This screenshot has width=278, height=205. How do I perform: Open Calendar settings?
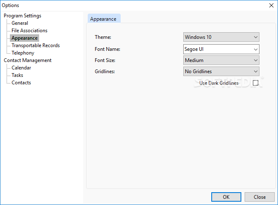pos(21,68)
